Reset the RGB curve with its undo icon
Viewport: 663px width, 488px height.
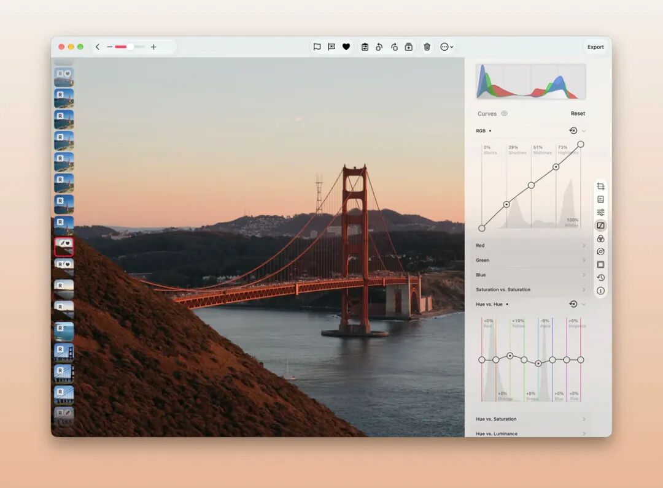tap(573, 131)
